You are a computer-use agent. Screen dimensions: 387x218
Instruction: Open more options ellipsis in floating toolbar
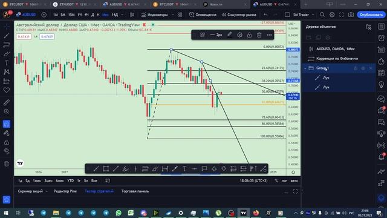(x=269, y=35)
